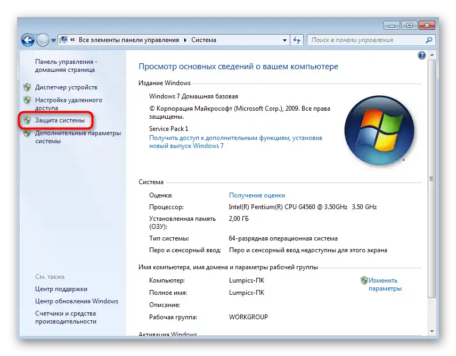This screenshot has height=356, width=456.
Task: Expand breadcrumb arrow before 'Система'
Action: tap(185, 40)
